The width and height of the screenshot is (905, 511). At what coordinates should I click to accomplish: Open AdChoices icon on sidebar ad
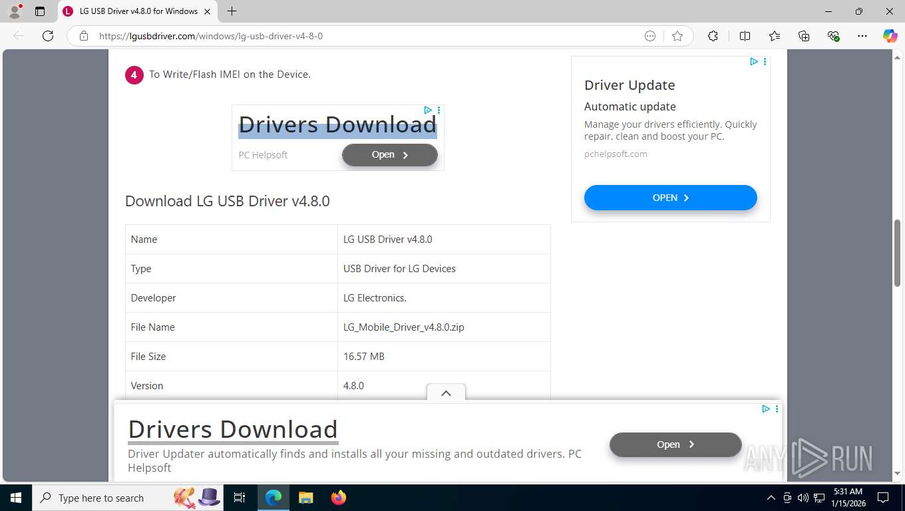pyautogui.click(x=754, y=61)
